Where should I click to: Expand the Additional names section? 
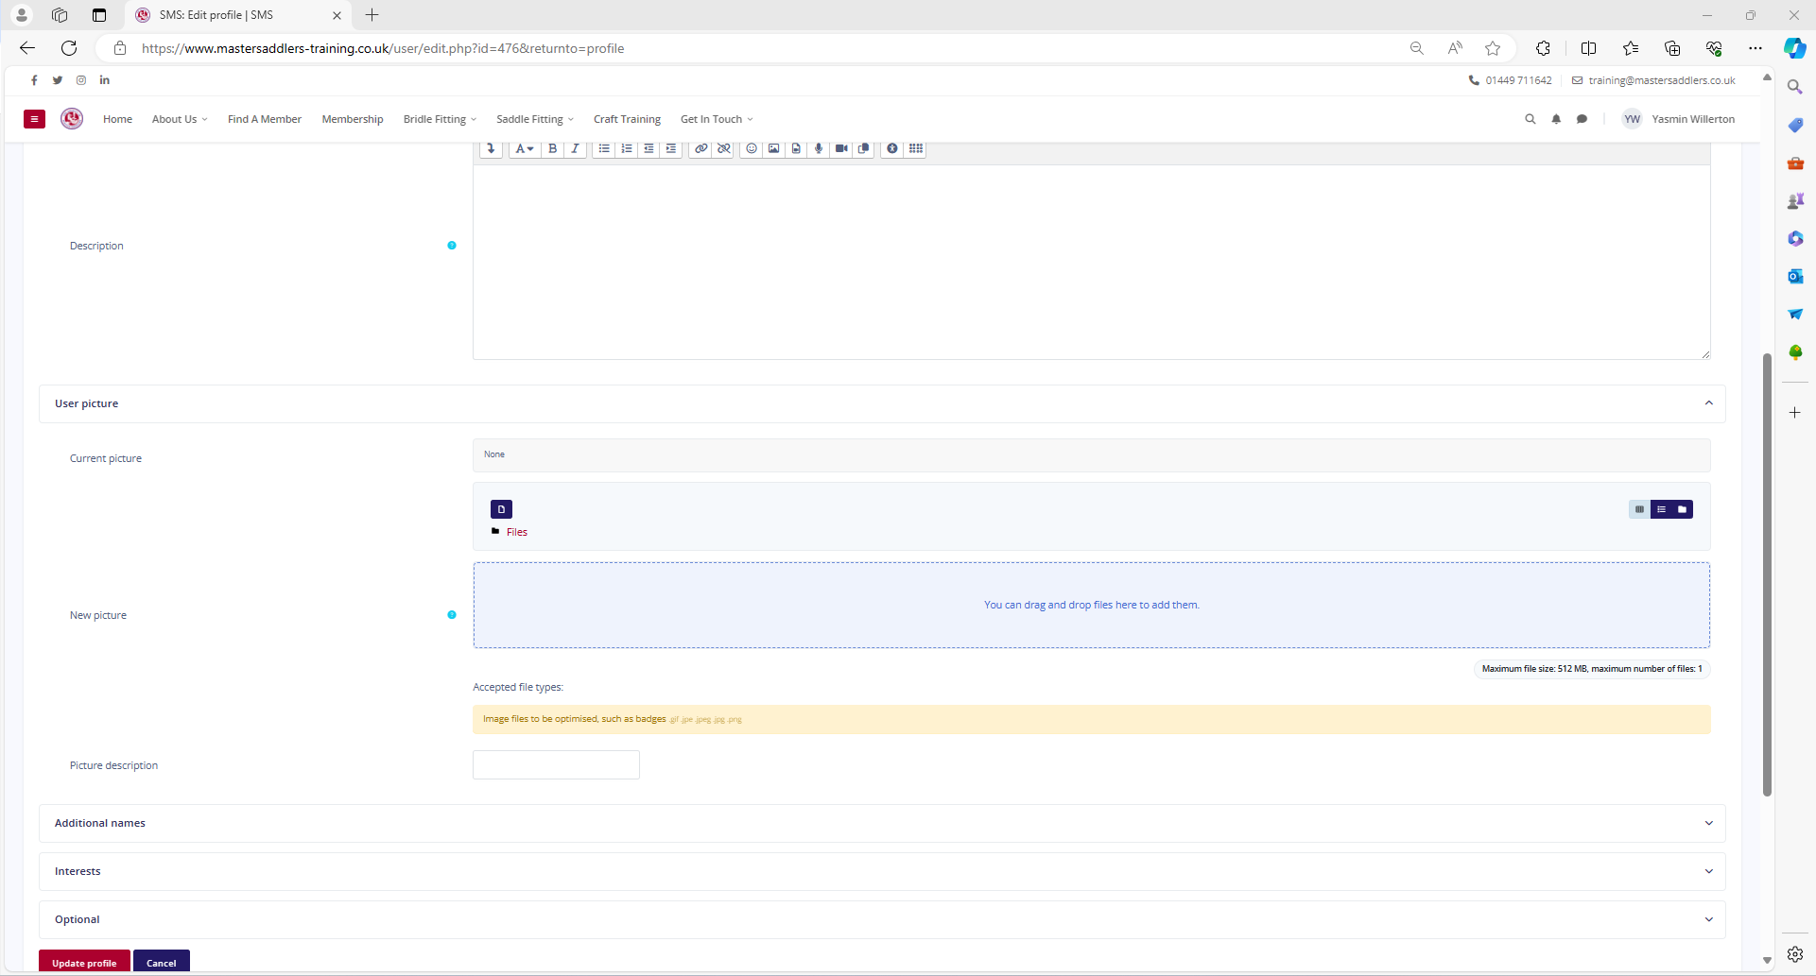[882, 823]
